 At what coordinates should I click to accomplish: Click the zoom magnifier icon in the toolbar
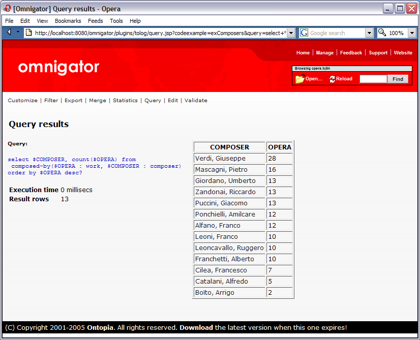tap(381, 32)
